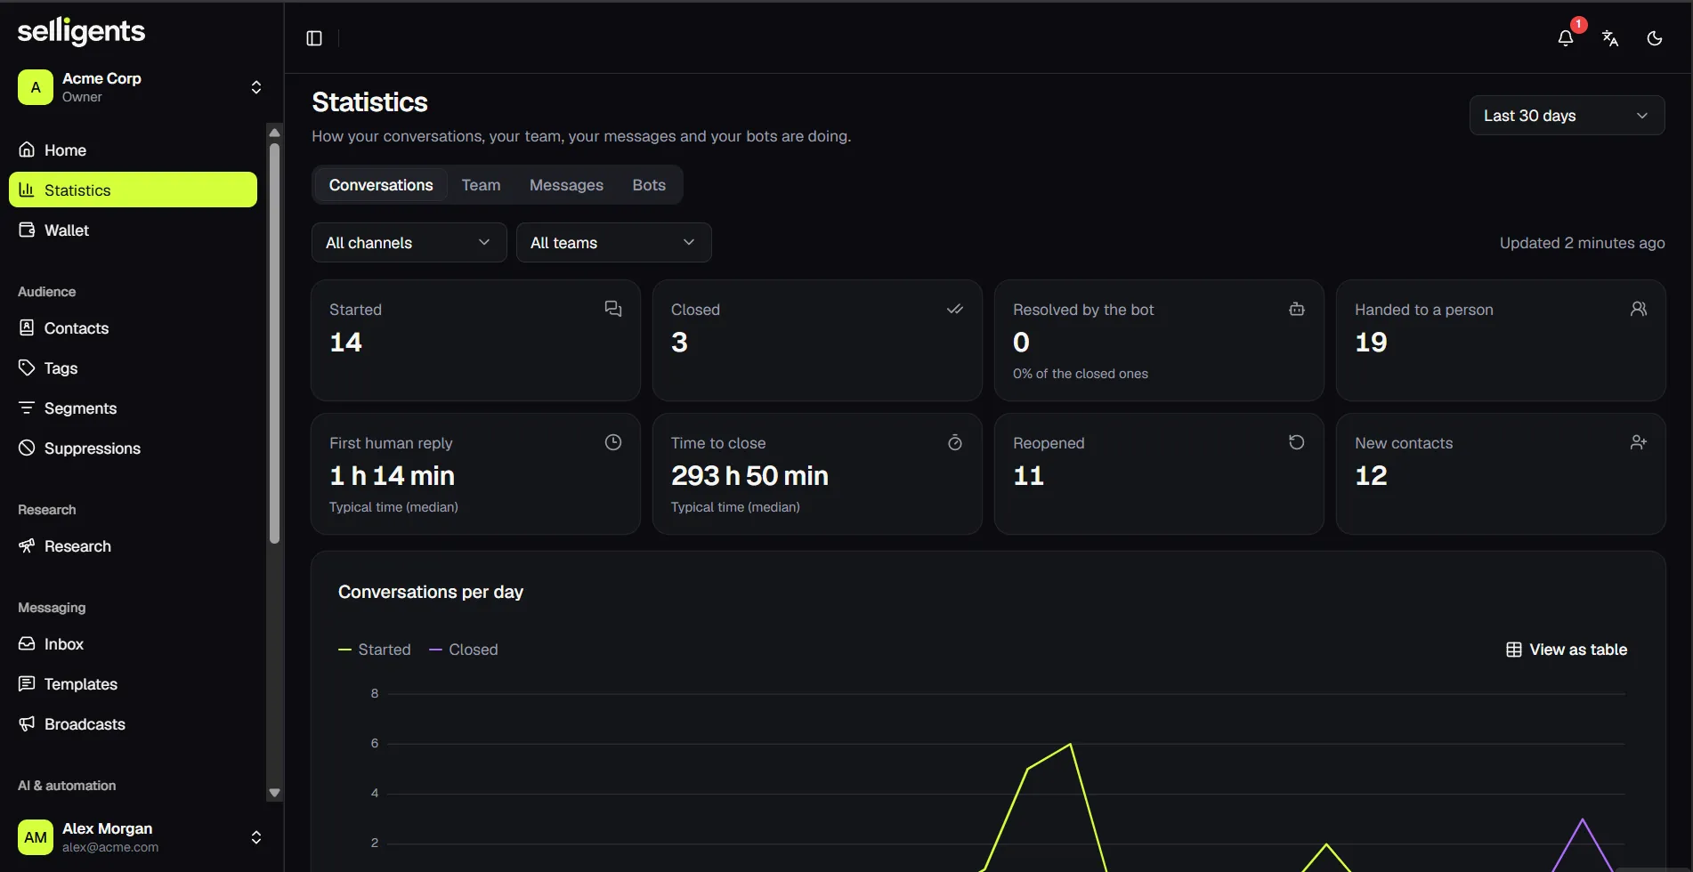Click the Started card chat icon
The image size is (1693, 872).
point(613,309)
